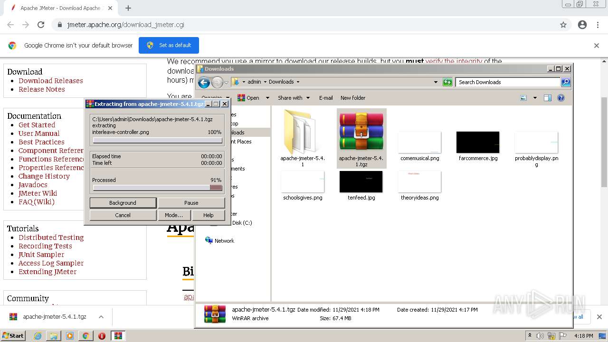Click the file extraction progress bar
The image size is (608, 342).
tap(157, 140)
